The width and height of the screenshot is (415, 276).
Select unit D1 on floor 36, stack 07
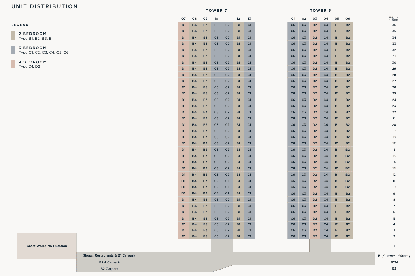[184, 25]
